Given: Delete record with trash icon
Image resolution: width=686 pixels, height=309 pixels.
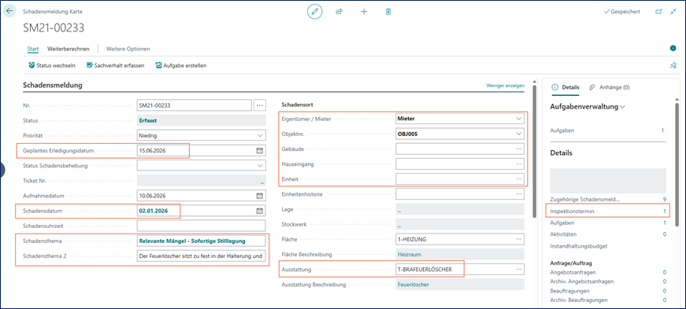Looking at the screenshot, I should point(388,12).
